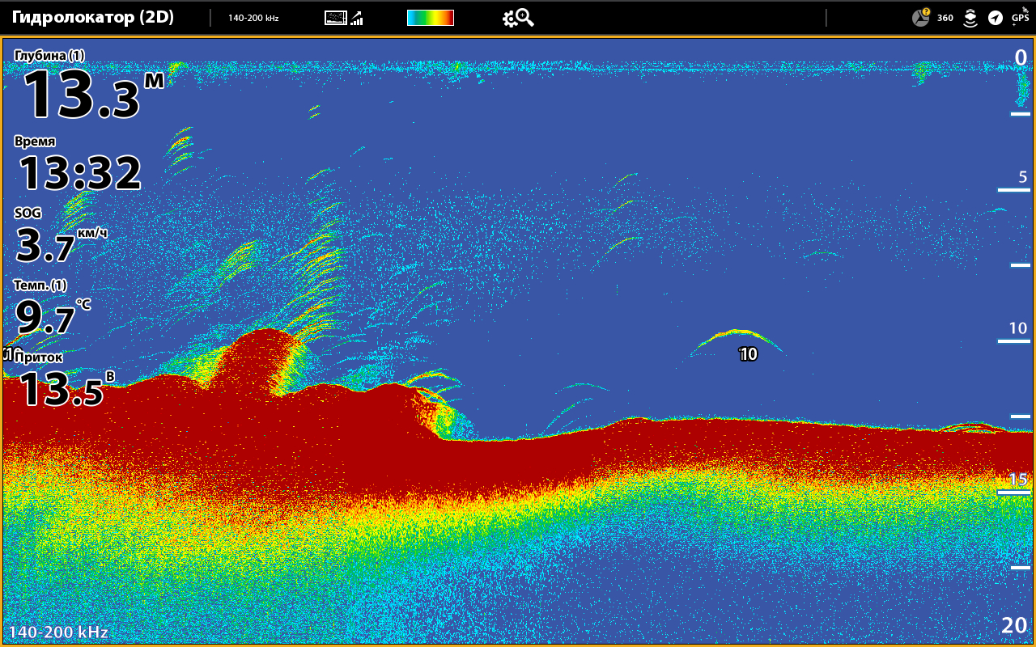This screenshot has width=1036, height=647.
Task: Click the 140-200 kHz label at bottom left
Action: [x=58, y=632]
